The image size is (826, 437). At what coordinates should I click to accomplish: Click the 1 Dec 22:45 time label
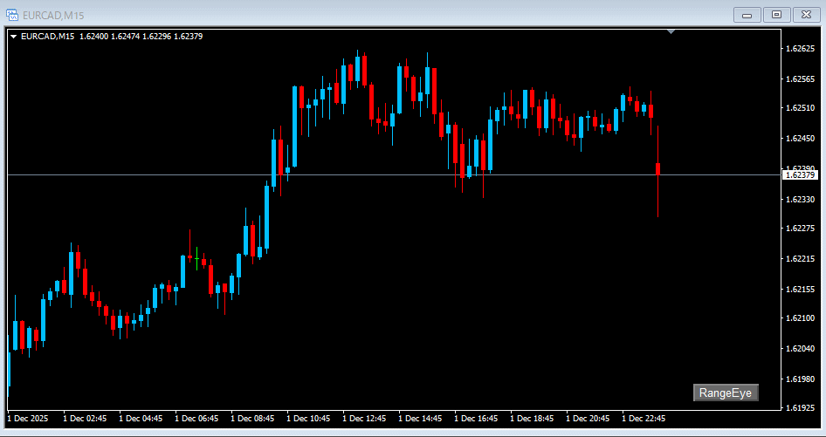coord(644,419)
